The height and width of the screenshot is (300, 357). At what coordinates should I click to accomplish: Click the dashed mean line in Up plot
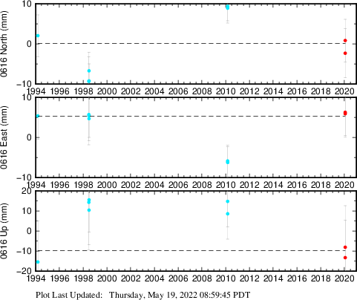click(x=196, y=251)
